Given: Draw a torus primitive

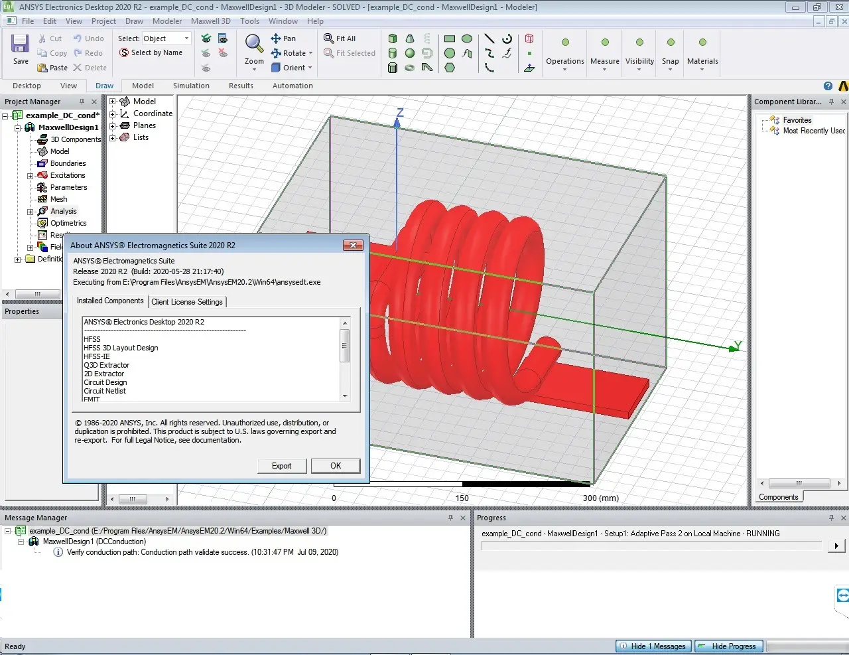Looking at the screenshot, I should point(410,68).
